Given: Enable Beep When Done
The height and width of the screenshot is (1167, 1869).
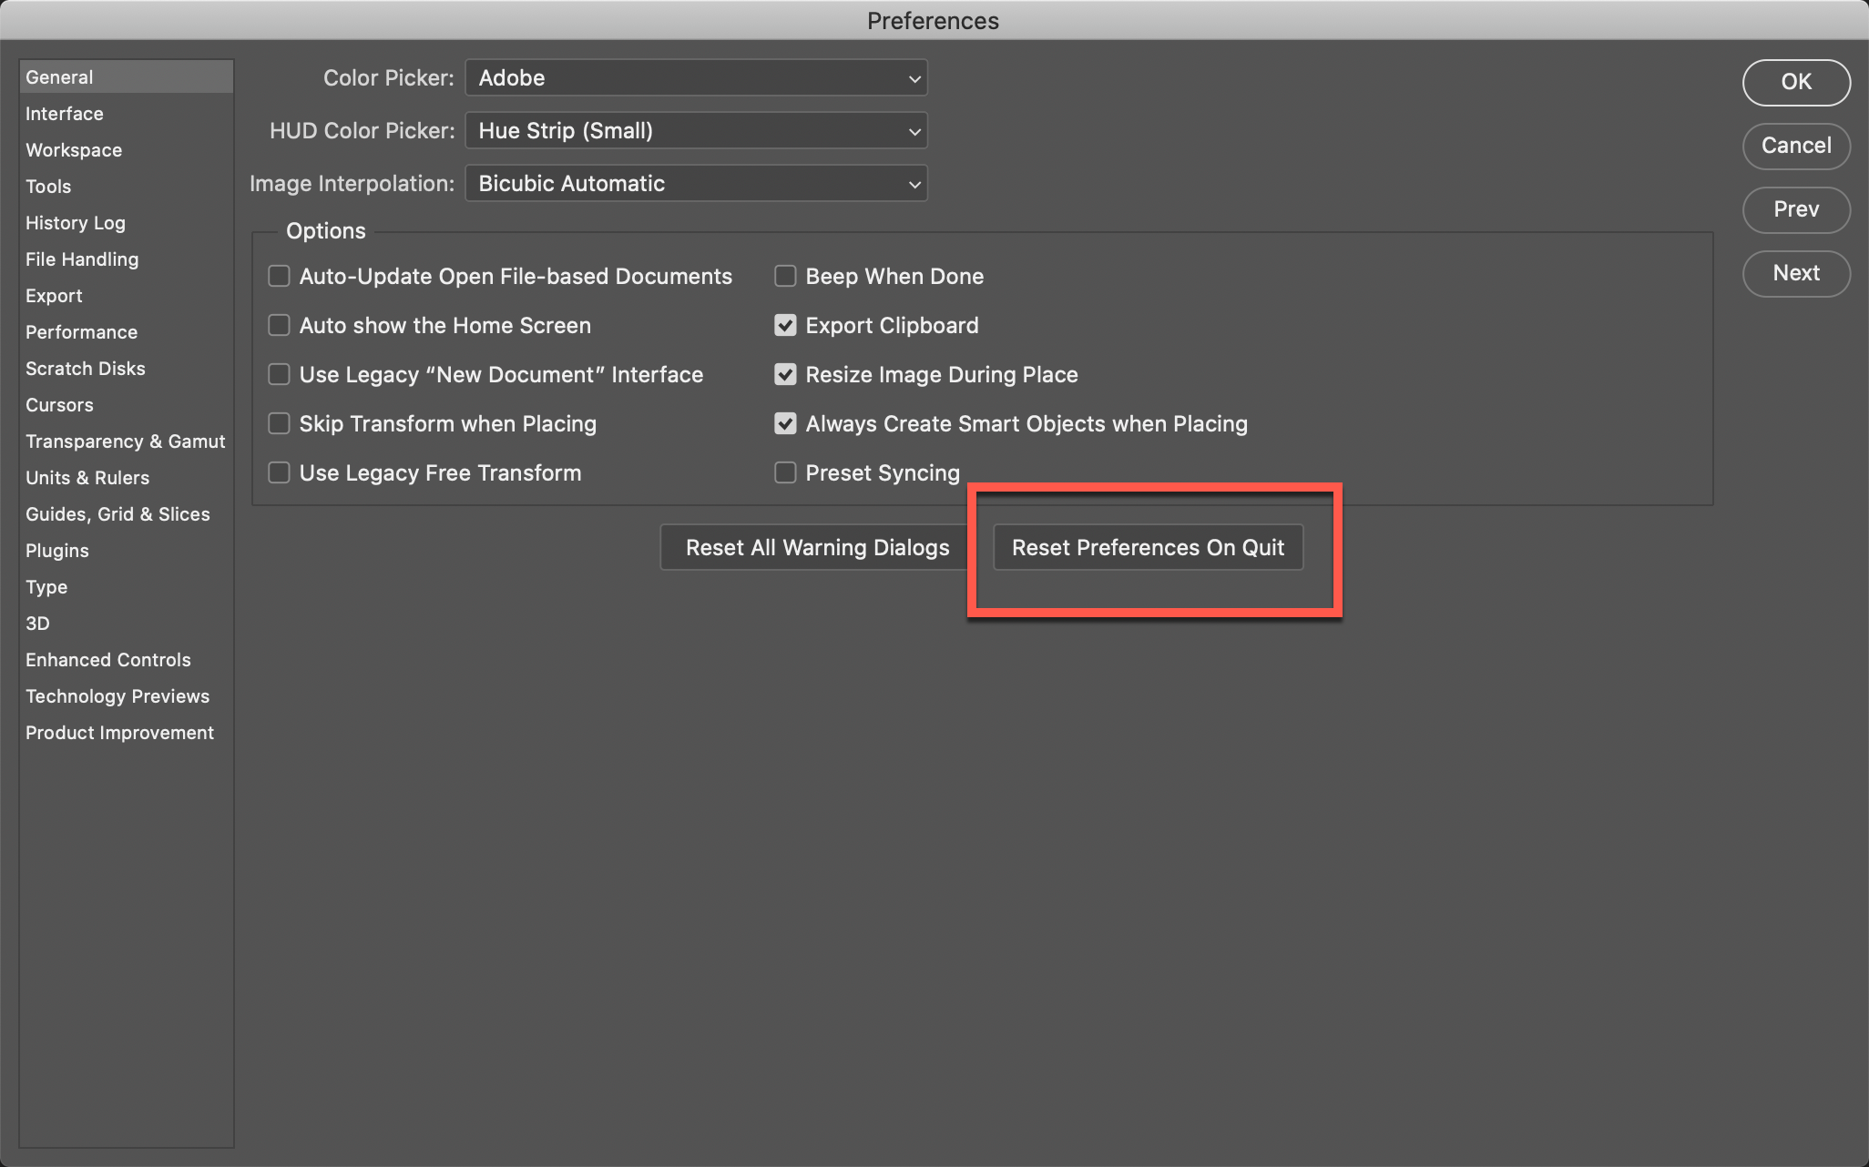Looking at the screenshot, I should pos(785,276).
